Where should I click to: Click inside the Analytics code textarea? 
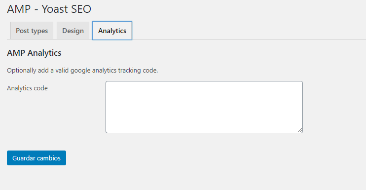[204, 107]
